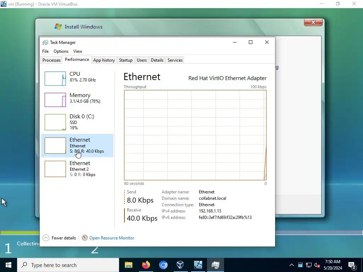Open the blue circle browser taskbar icon

pos(163,265)
